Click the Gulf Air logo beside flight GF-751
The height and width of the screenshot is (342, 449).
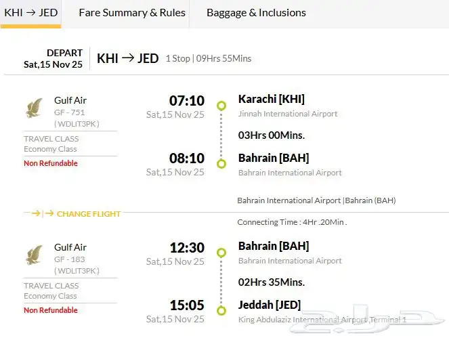pyautogui.click(x=34, y=108)
